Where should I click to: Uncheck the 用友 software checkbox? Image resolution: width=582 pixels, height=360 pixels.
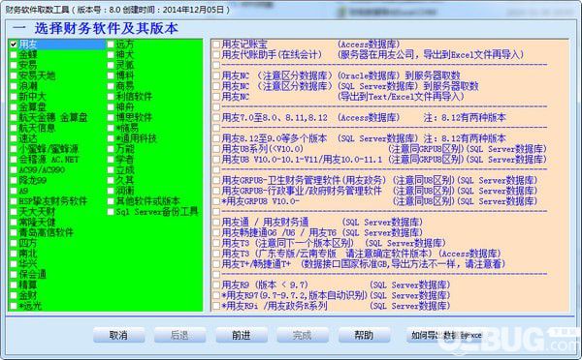(x=14, y=45)
